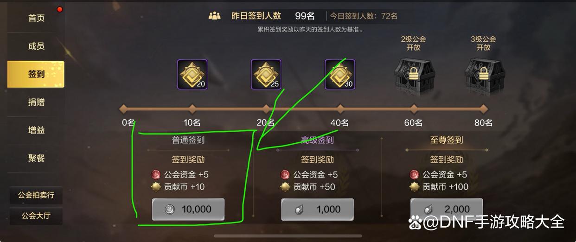Go to the 增益 tab
The height and width of the screenshot is (242, 576).
click(36, 130)
